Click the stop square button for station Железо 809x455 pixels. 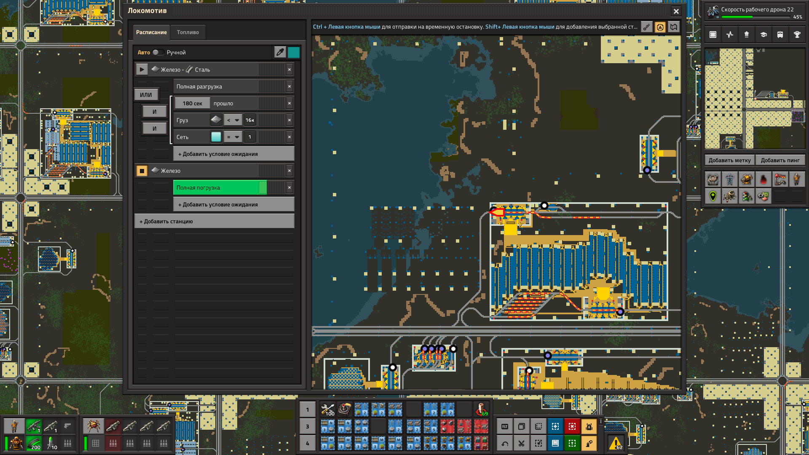[x=142, y=171]
